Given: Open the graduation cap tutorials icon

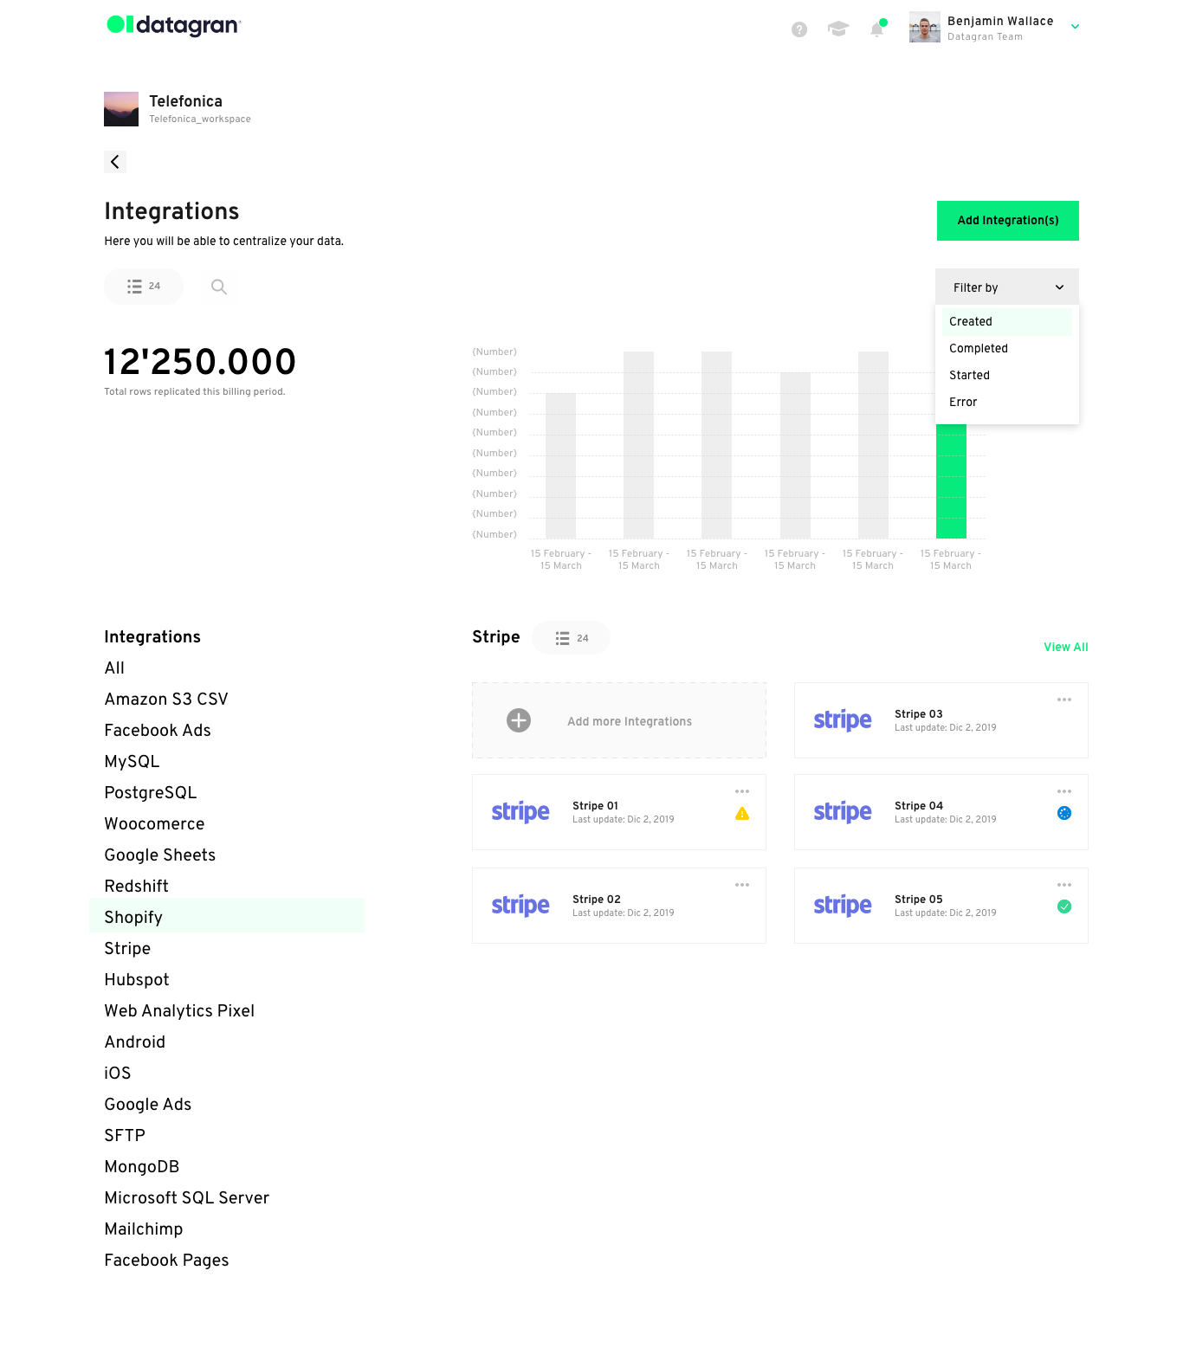Looking at the screenshot, I should [838, 29].
